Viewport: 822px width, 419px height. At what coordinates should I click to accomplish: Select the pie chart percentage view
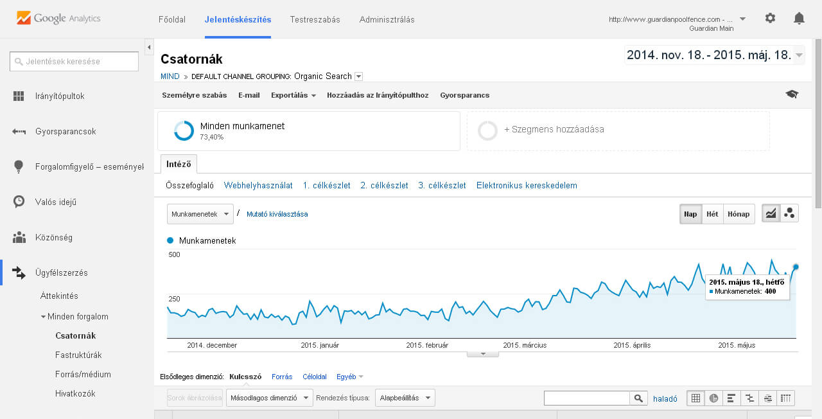pyautogui.click(x=713, y=398)
